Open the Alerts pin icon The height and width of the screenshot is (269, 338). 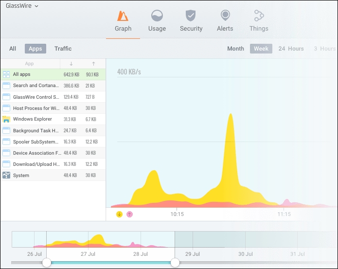[225, 16]
